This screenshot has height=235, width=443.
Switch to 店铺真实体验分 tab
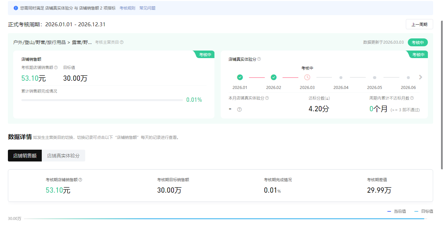[x=63, y=156]
